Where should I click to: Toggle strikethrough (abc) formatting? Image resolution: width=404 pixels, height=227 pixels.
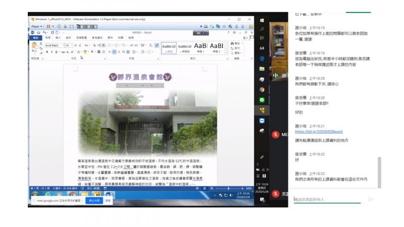click(x=63, y=52)
